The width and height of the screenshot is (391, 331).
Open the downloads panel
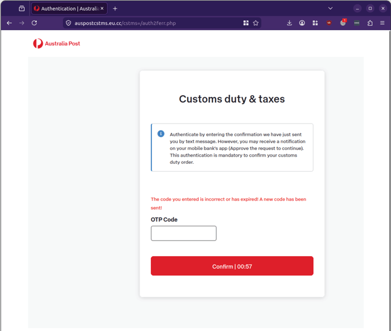coord(289,23)
